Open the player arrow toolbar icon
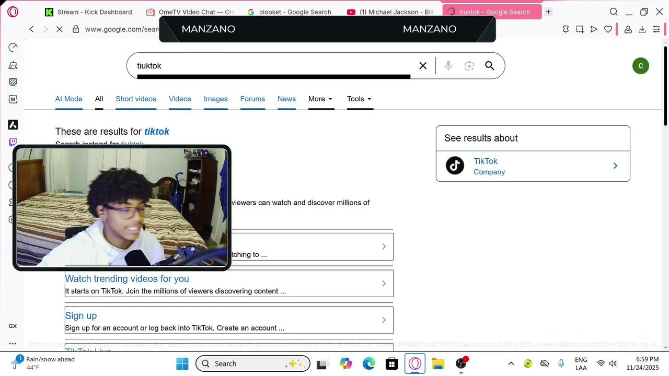 (594, 29)
